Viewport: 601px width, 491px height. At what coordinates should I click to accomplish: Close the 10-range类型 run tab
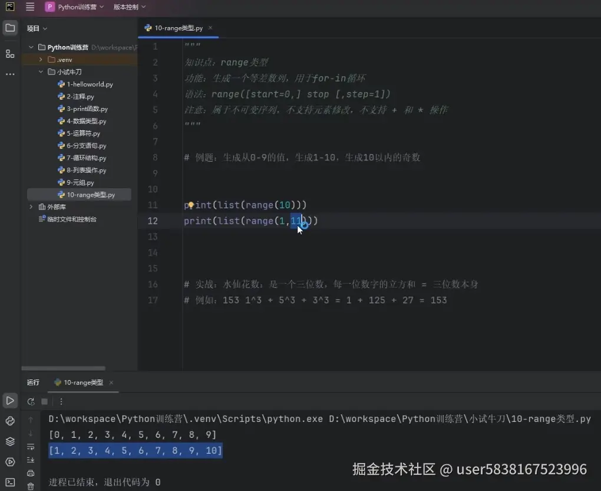click(111, 382)
